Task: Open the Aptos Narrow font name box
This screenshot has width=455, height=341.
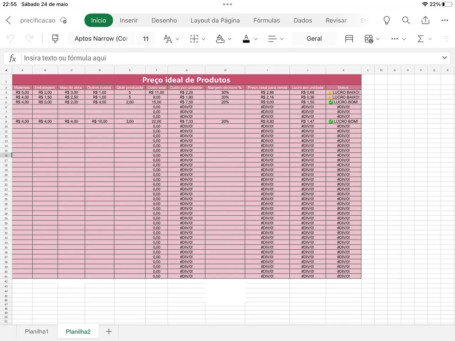Action: coord(101,39)
